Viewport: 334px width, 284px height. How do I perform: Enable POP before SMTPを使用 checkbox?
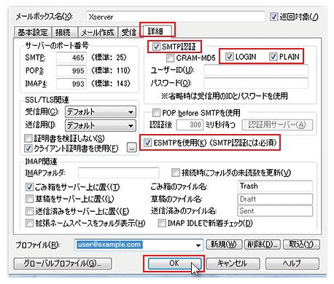156,113
